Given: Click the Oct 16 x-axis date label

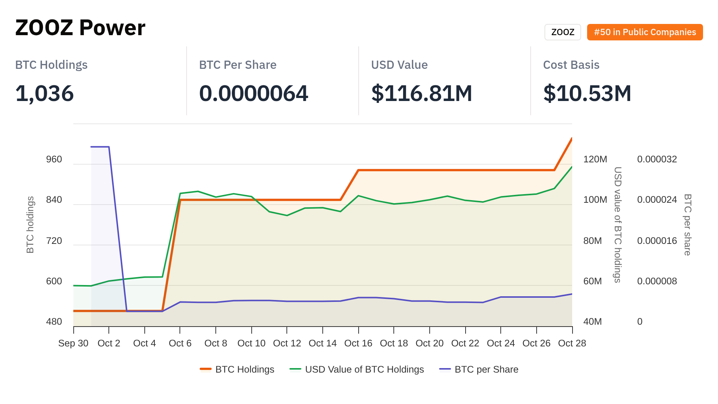Looking at the screenshot, I should point(358,343).
